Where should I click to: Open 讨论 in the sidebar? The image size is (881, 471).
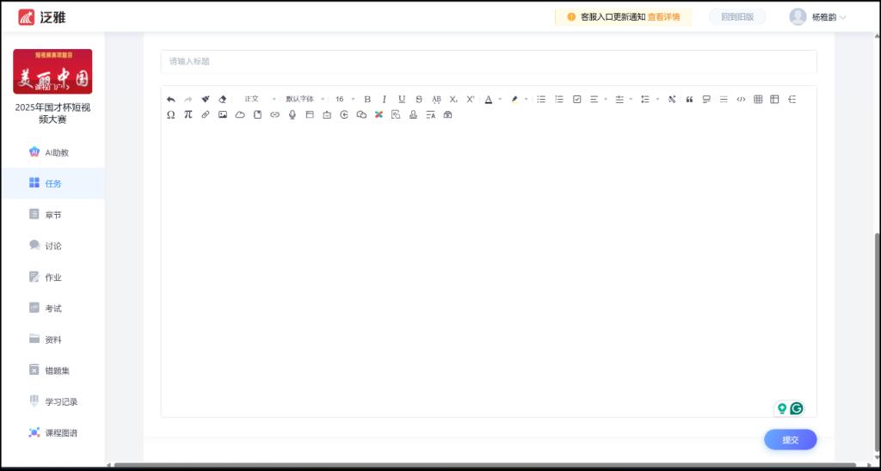tap(52, 246)
